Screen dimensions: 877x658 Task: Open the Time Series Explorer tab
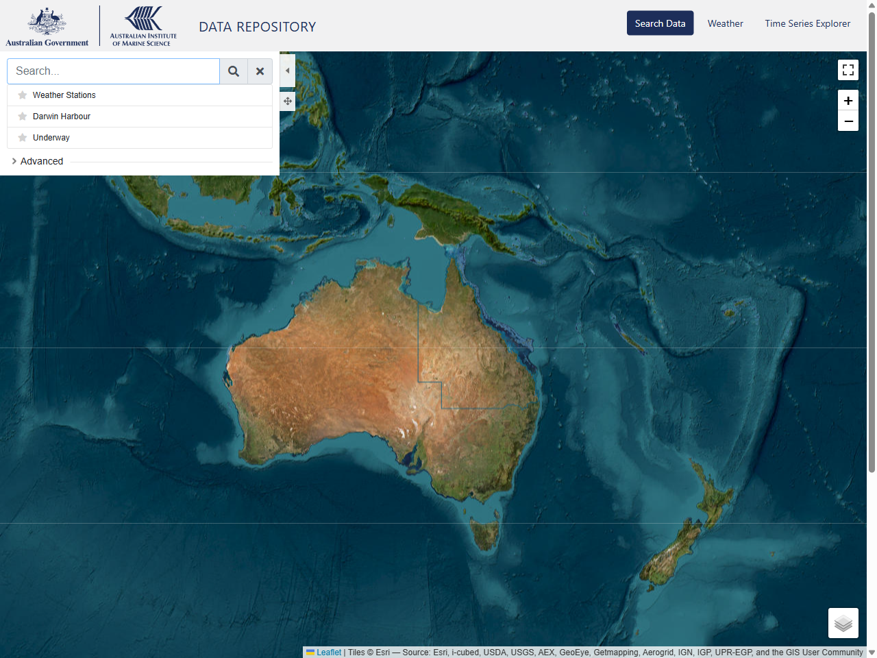click(808, 23)
